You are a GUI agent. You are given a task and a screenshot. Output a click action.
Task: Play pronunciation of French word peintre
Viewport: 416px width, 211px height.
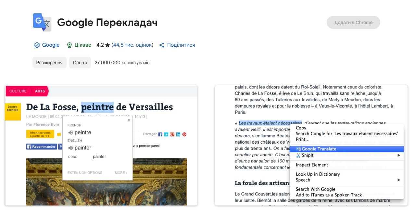pyautogui.click(x=70, y=133)
